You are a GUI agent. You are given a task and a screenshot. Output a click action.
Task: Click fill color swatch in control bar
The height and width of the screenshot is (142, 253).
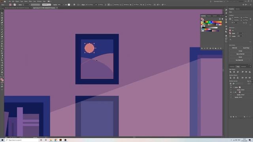coord(10,5)
